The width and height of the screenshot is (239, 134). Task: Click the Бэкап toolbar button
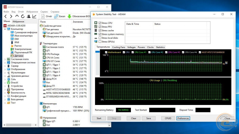point(60,16)
